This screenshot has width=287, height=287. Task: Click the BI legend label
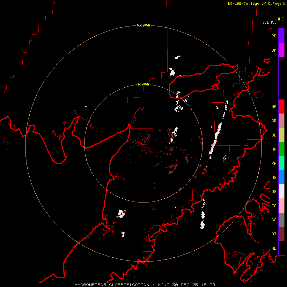click(x=274, y=234)
